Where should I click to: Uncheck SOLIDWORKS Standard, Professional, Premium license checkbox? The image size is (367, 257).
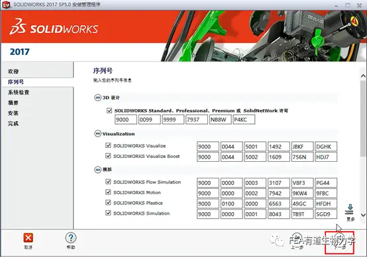point(109,110)
